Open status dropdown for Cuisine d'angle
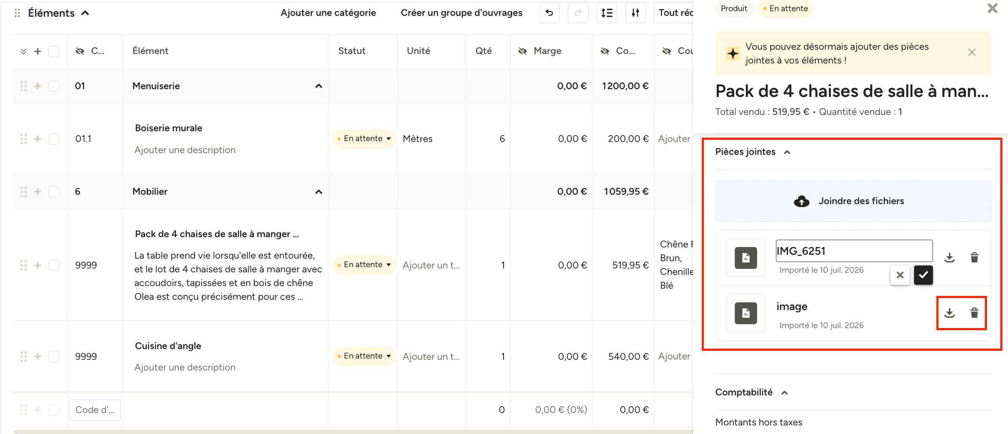Screen dimensions: 1008x434 click(x=364, y=356)
